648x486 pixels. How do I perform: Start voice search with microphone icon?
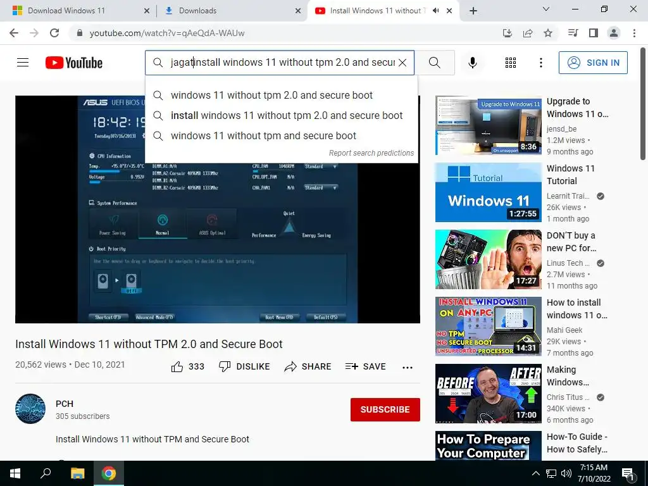click(473, 63)
